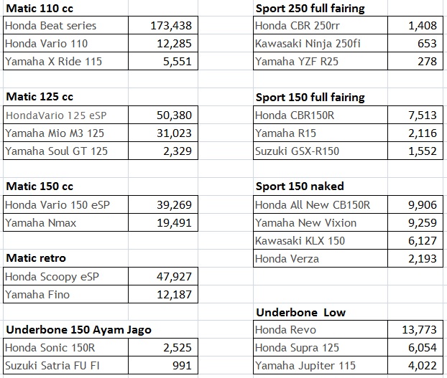The width and height of the screenshot is (447, 378).
Task: Click the 173,438 sales value cell
Action: coord(171,26)
